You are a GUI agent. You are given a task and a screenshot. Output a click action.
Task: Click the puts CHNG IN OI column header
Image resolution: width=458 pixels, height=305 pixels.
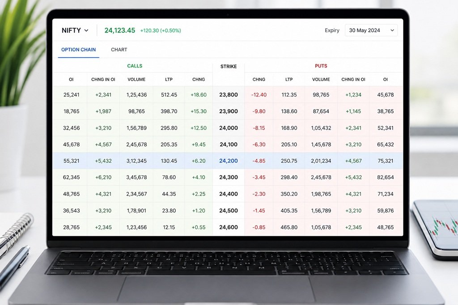click(353, 80)
